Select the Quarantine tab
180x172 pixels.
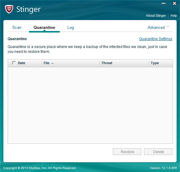tap(44, 27)
